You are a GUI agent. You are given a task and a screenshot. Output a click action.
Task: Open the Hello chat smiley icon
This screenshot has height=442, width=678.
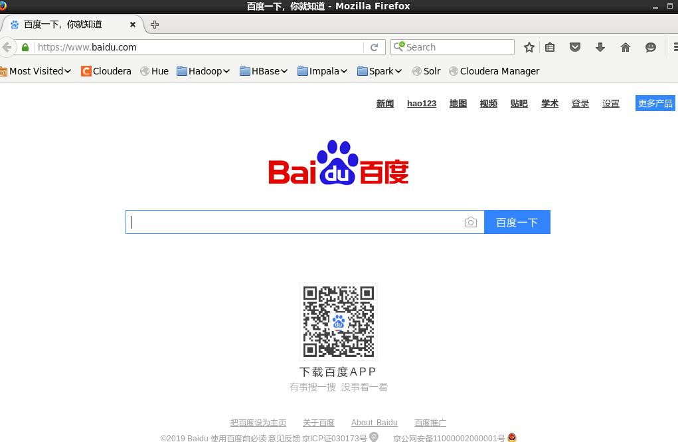pyautogui.click(x=650, y=47)
